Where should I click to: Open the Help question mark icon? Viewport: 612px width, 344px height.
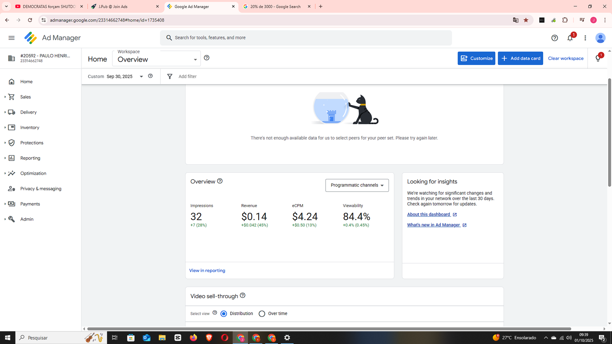tap(555, 38)
